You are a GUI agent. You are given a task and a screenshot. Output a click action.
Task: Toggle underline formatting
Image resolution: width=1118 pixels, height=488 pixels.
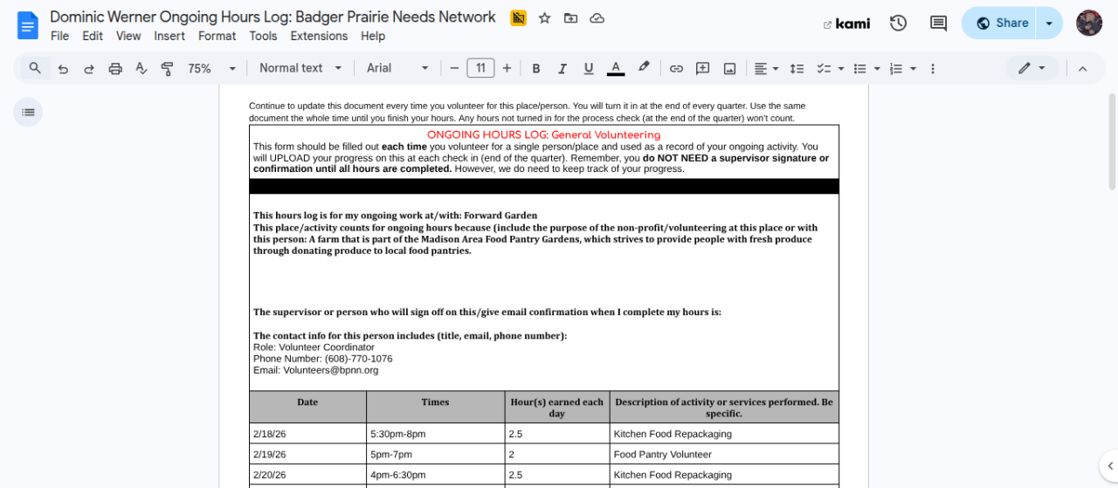(x=589, y=68)
